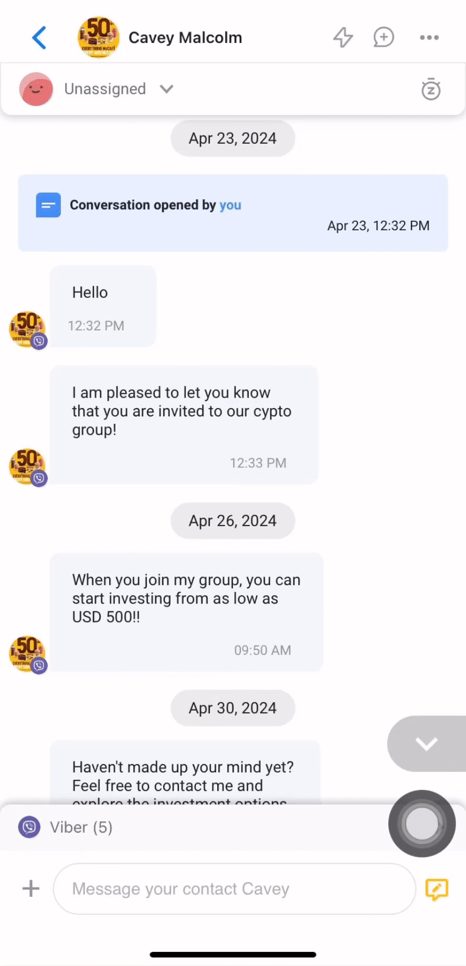Select the "Hello" message bubble
The width and height of the screenshot is (466, 966).
pos(103,306)
